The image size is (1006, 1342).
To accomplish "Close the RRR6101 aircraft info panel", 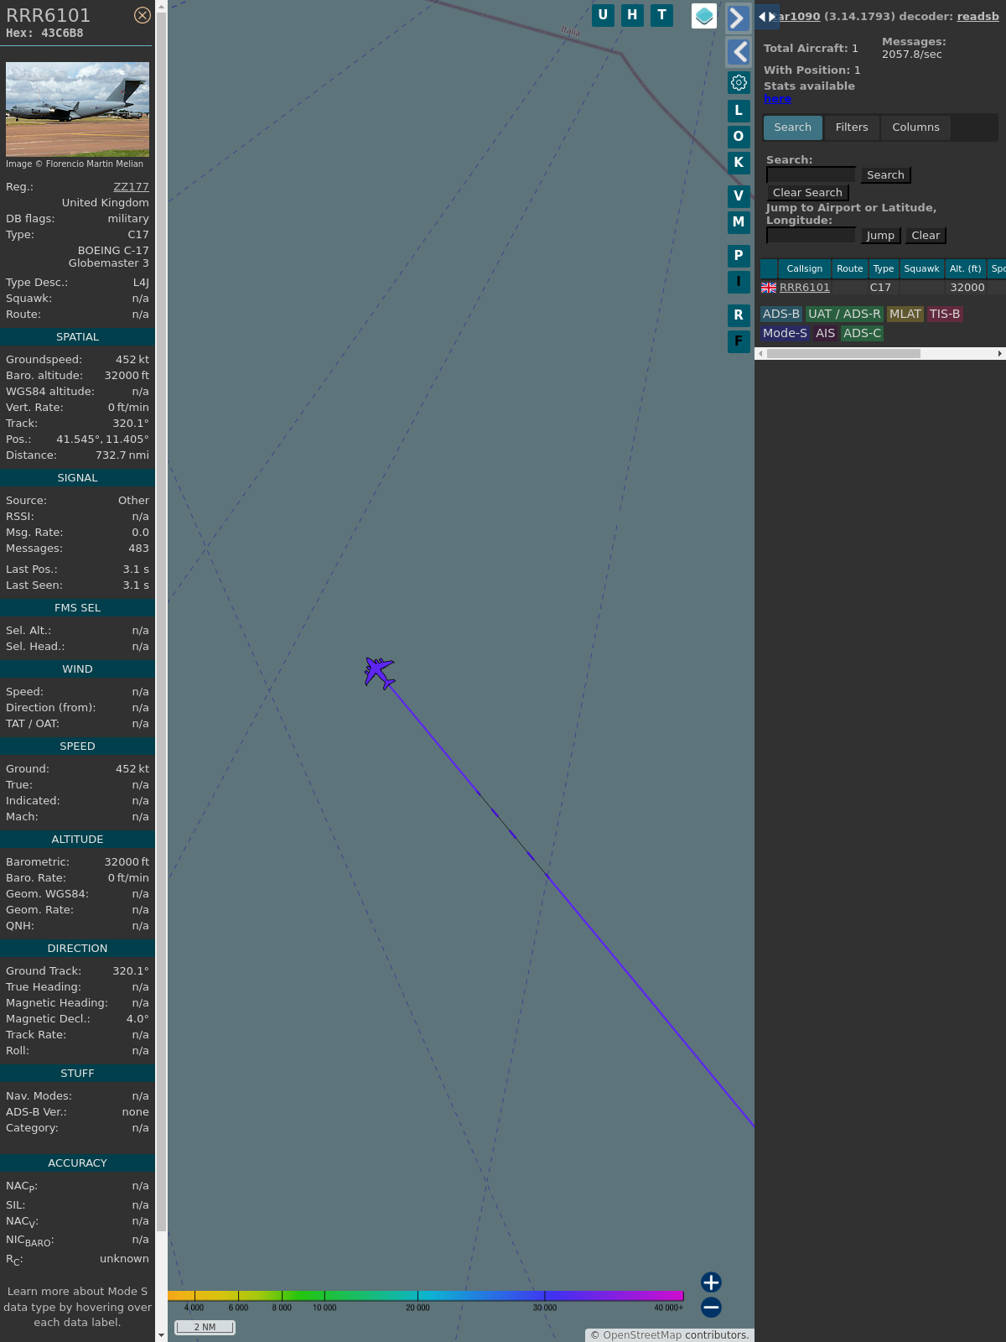I will click(x=143, y=15).
